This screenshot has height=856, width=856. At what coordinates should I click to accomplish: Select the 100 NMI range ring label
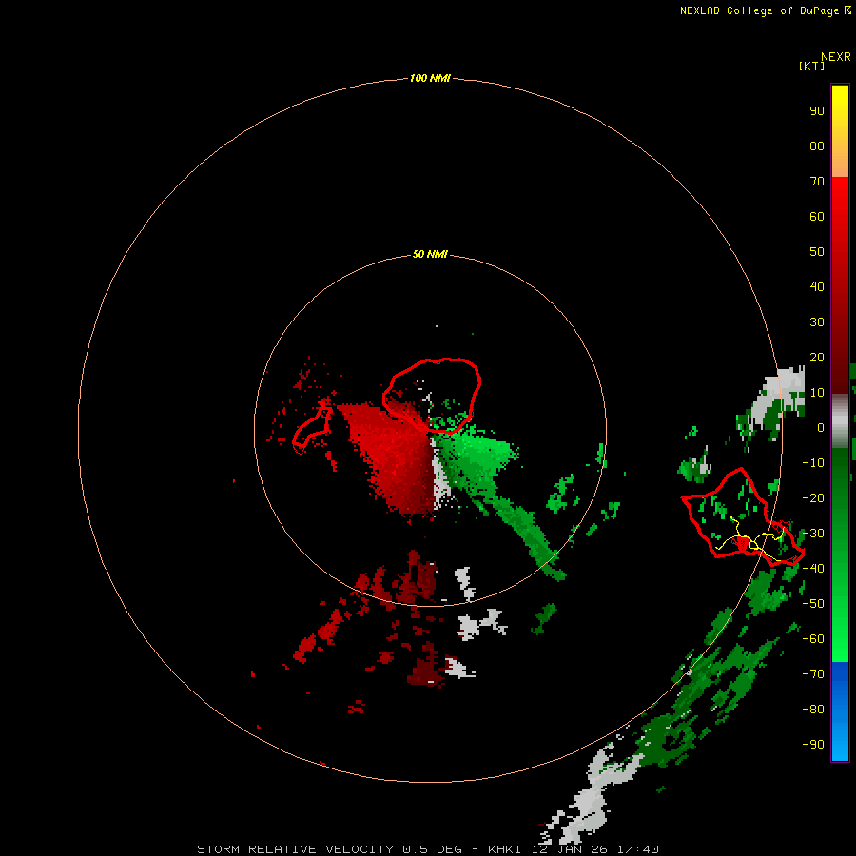tap(430, 78)
